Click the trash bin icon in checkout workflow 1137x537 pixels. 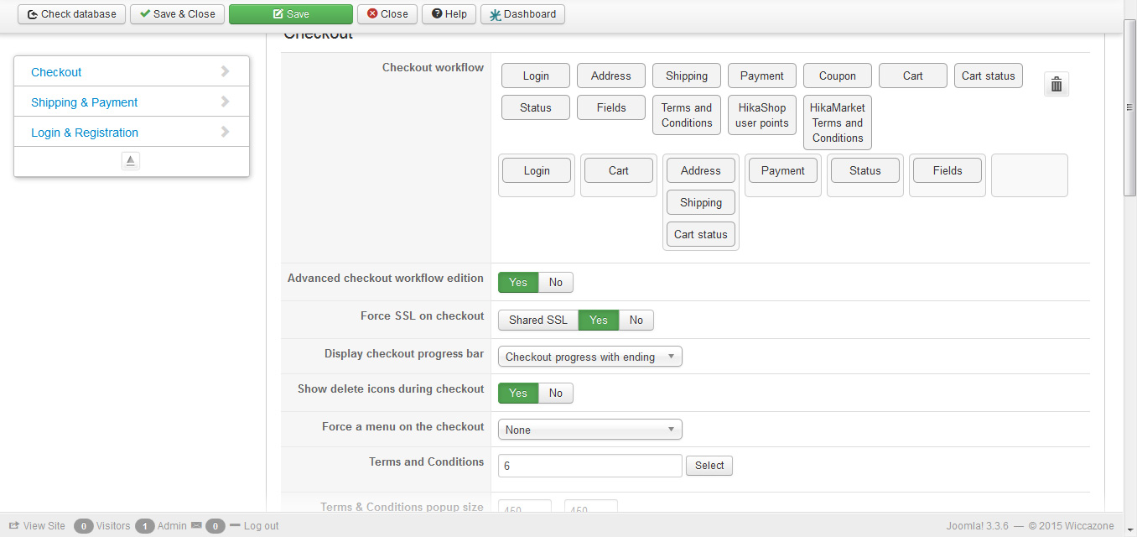coord(1057,84)
